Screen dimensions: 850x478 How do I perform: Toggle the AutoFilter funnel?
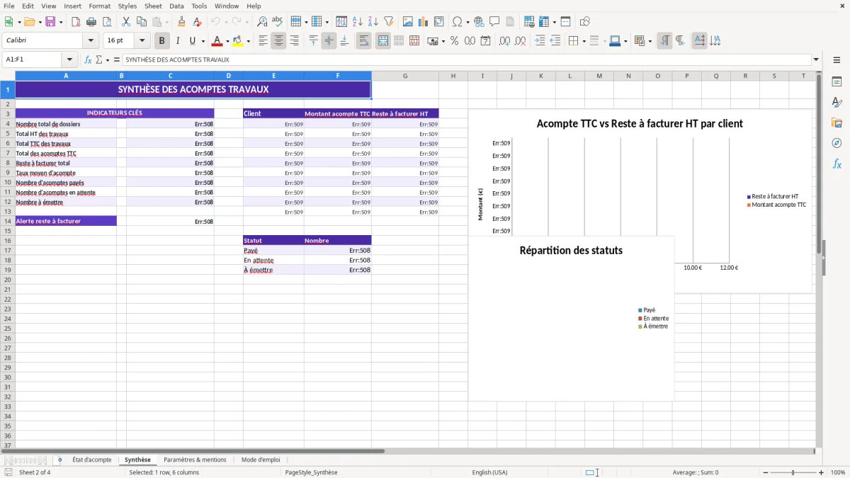[389, 22]
